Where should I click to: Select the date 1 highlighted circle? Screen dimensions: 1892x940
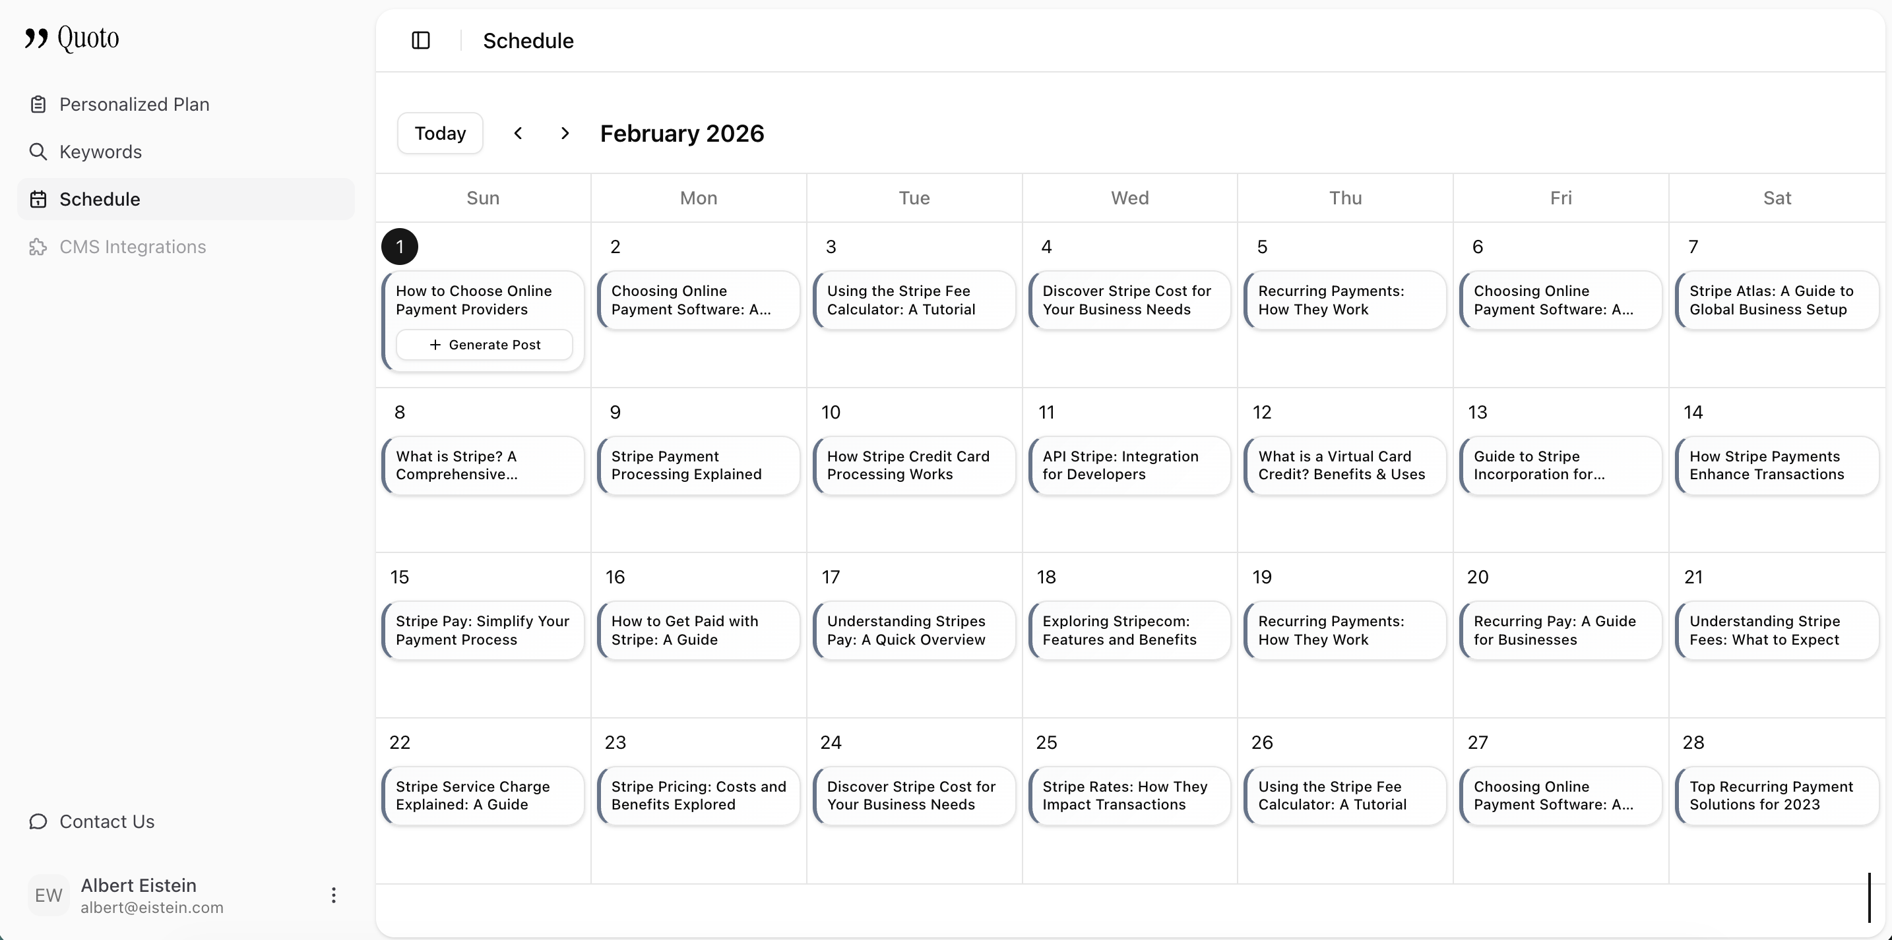tap(400, 247)
